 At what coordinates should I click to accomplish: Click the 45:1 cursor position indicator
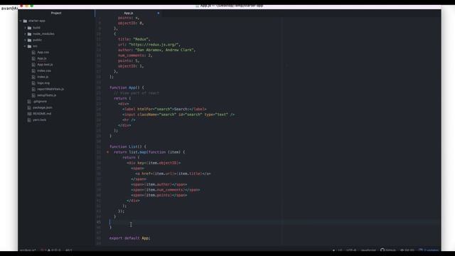pyautogui.click(x=69, y=250)
